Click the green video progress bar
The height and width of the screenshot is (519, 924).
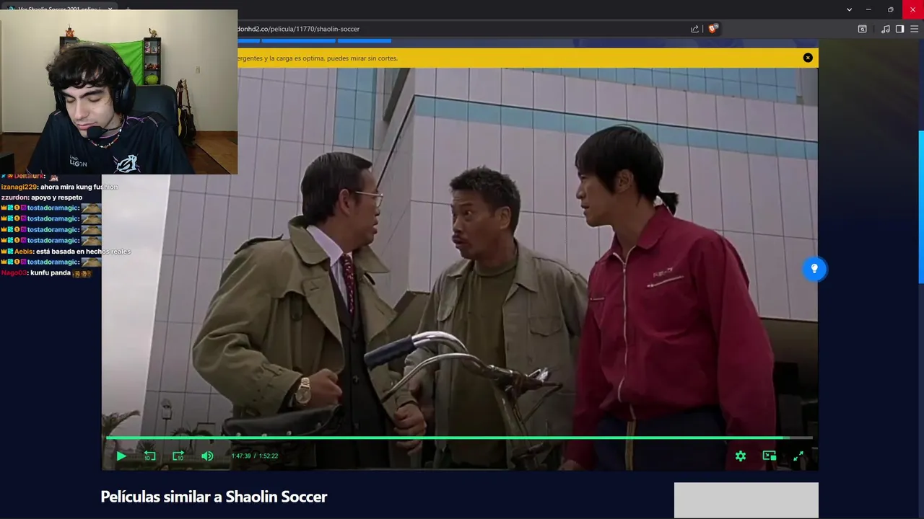point(459,438)
